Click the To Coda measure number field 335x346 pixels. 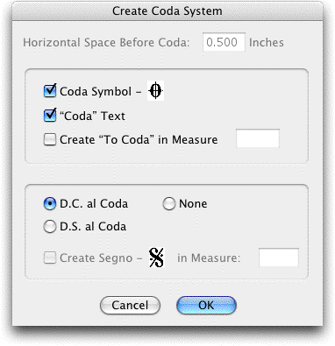(258, 138)
